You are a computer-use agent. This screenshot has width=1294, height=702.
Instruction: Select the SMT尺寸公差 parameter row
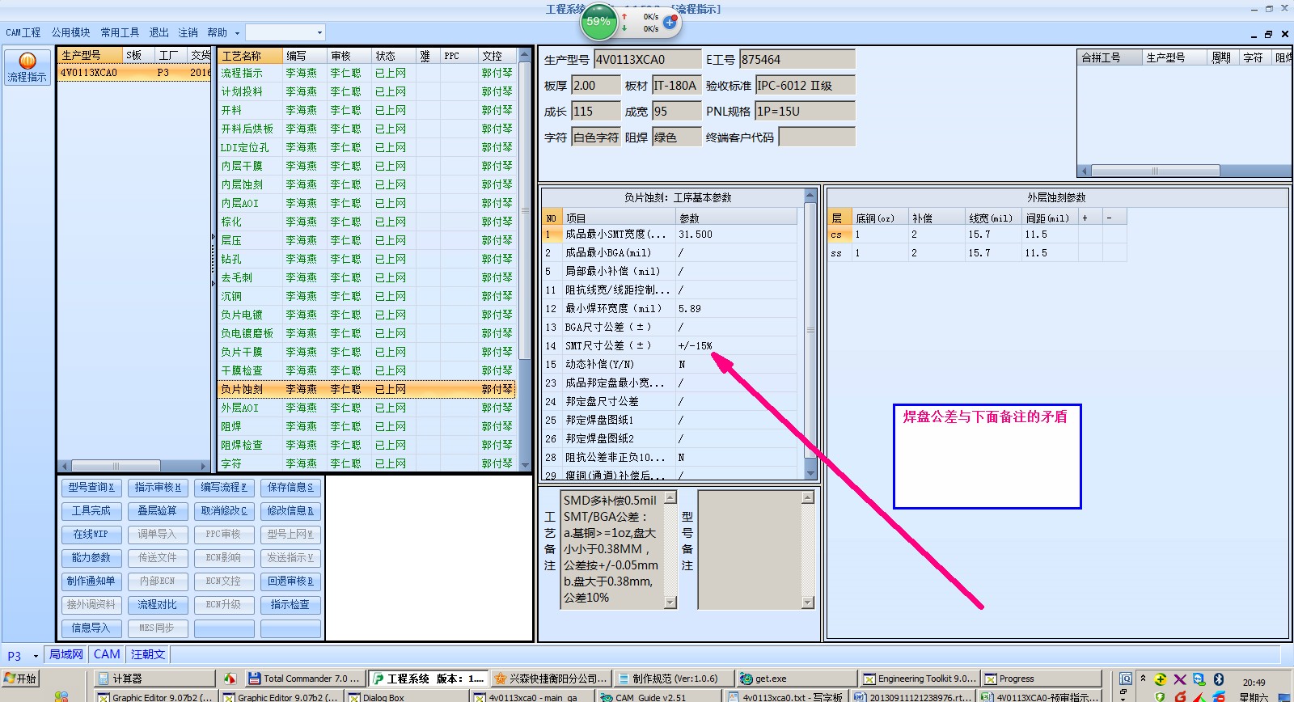[x=670, y=345]
